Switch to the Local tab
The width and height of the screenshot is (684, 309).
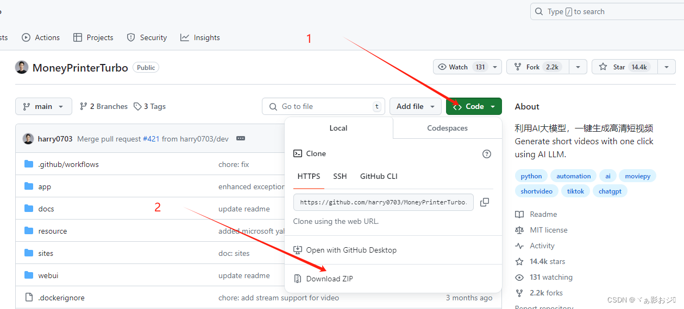click(x=338, y=128)
